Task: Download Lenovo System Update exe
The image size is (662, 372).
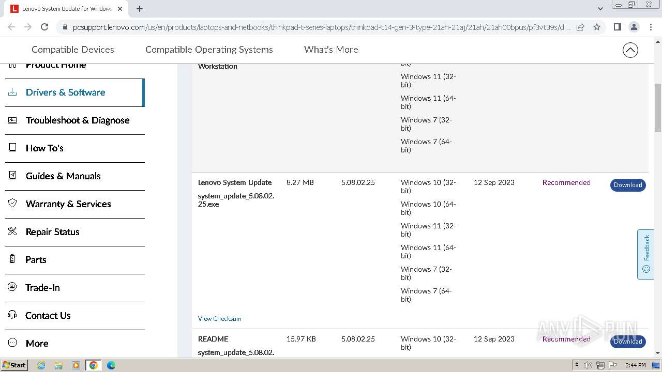Action: coord(628,185)
